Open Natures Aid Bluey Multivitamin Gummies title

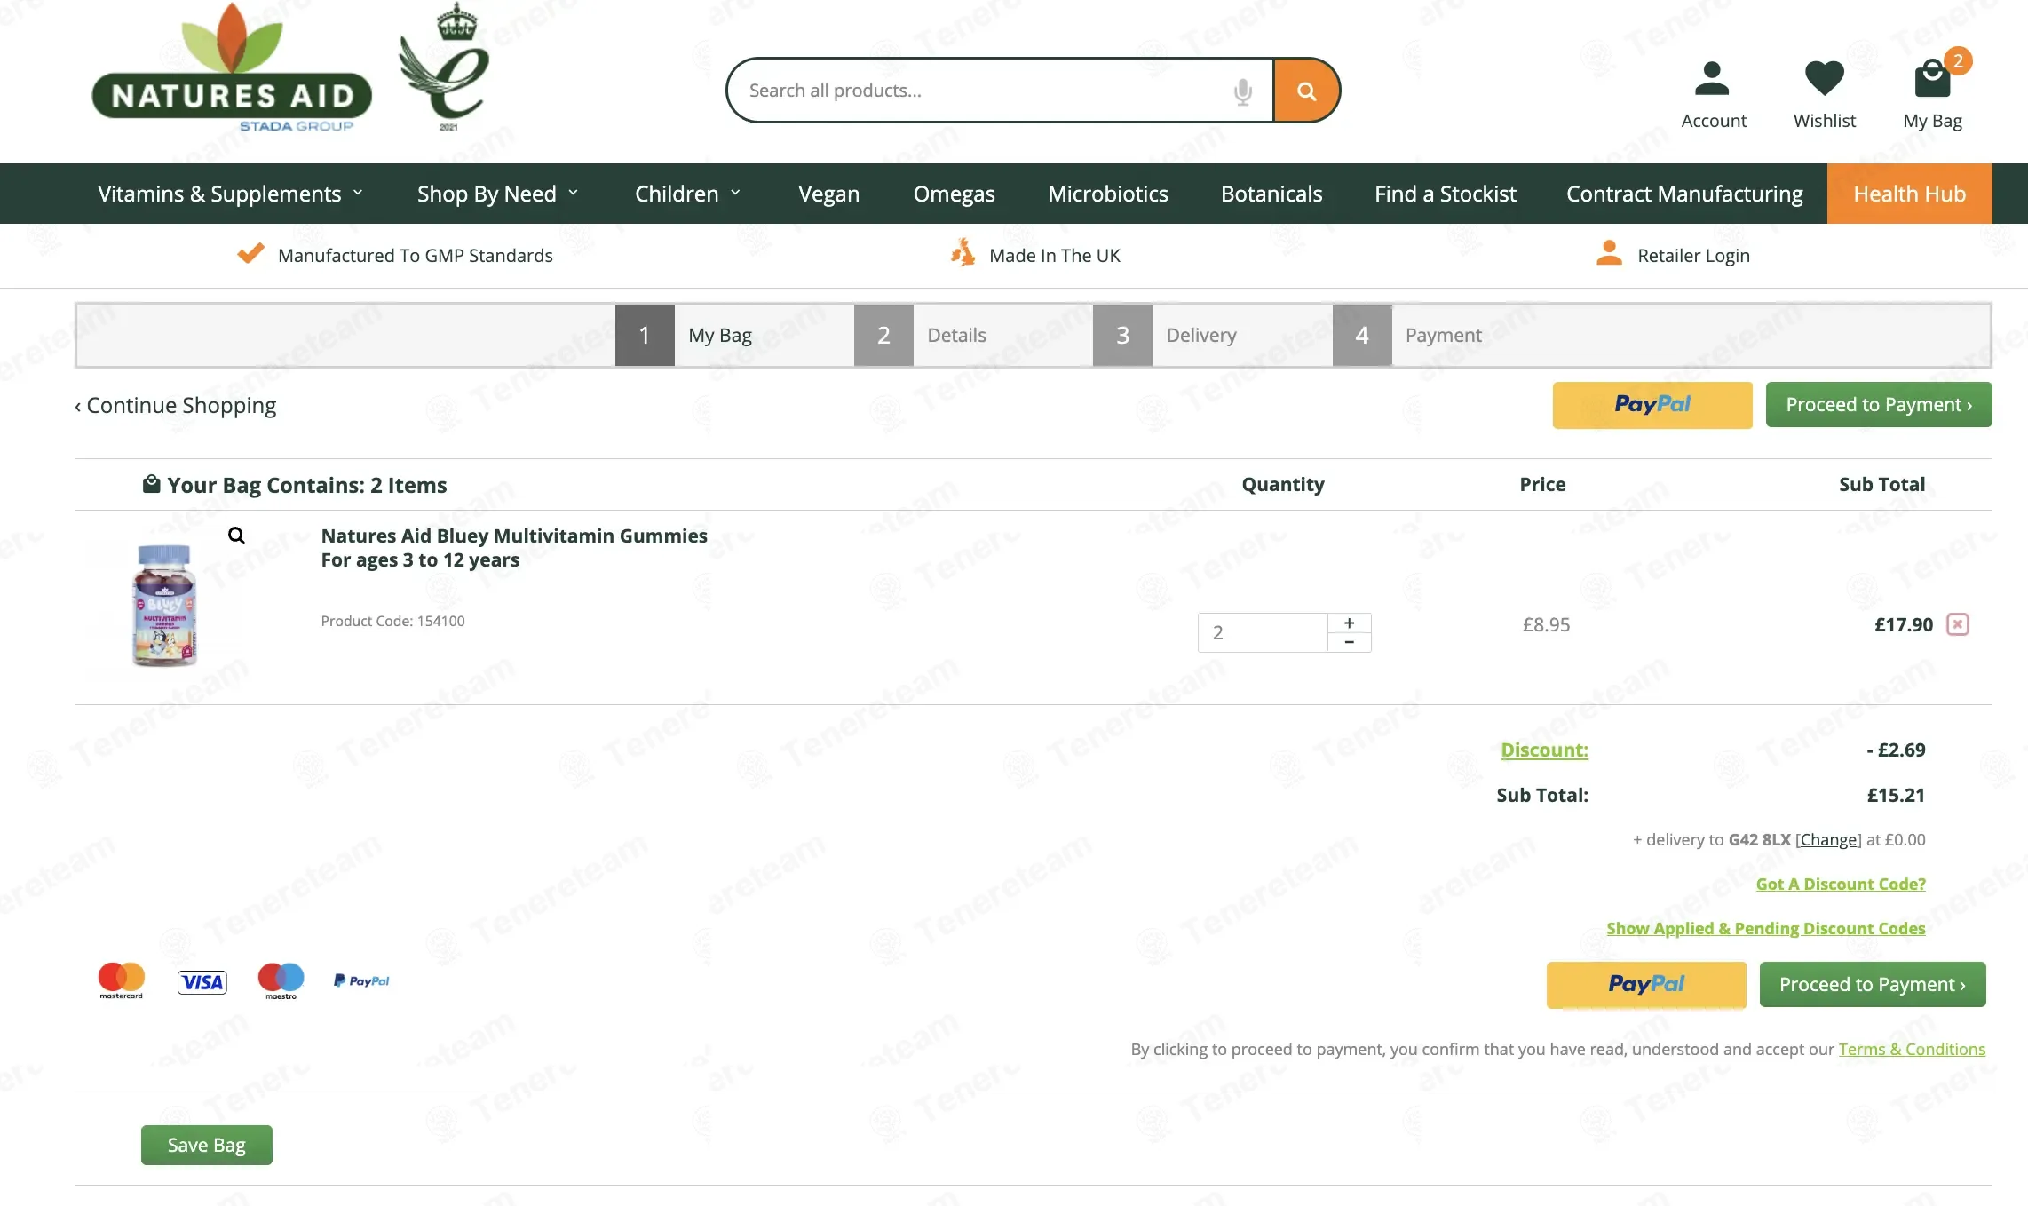click(x=513, y=547)
